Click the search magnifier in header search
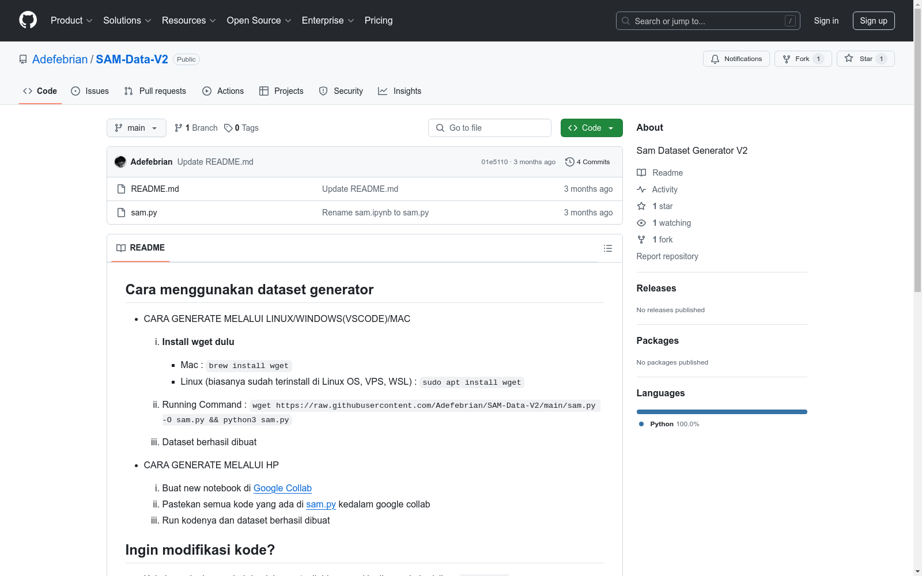This screenshot has height=576, width=922. pyautogui.click(x=626, y=21)
